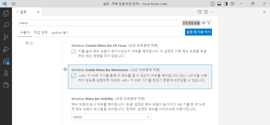Screen dimensions: 270x125
Task: Uncheck Enable Menu Bar Mnemonics checkbox
Action: 74,76
